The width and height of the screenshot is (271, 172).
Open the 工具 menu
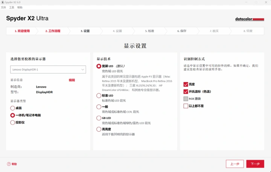pos(12,8)
